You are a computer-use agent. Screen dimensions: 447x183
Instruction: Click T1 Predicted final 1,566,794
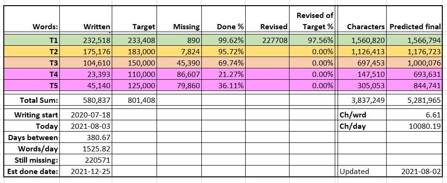pyautogui.click(x=414, y=41)
